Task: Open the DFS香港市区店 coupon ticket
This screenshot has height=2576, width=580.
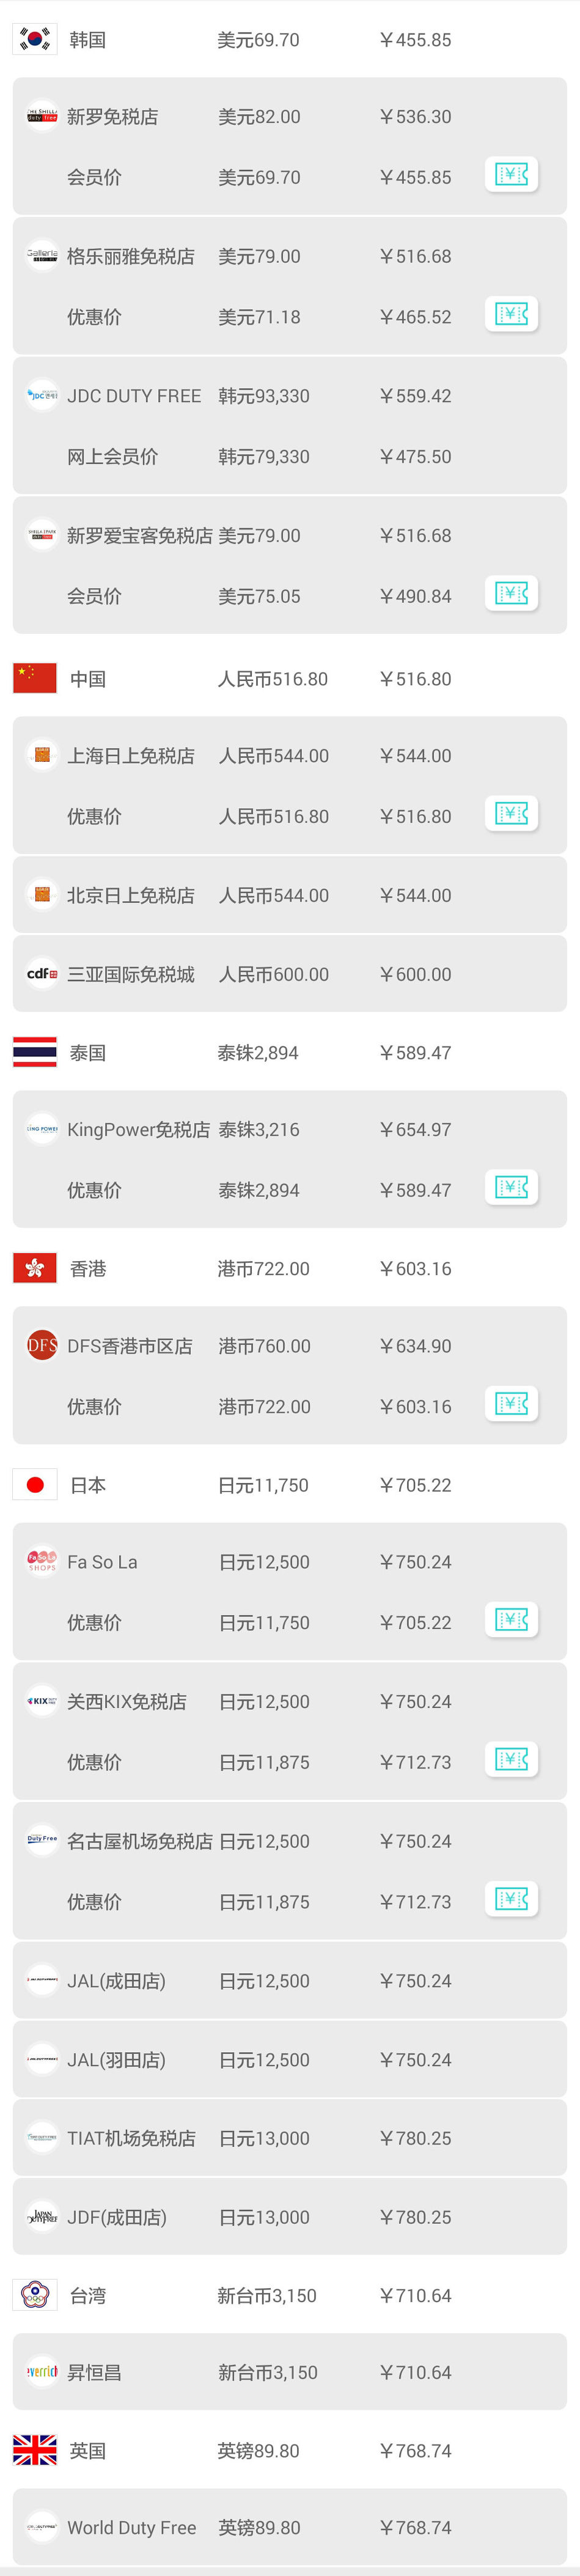Action: point(511,1403)
